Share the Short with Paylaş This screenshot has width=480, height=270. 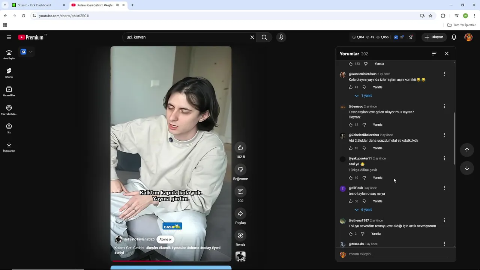240,213
